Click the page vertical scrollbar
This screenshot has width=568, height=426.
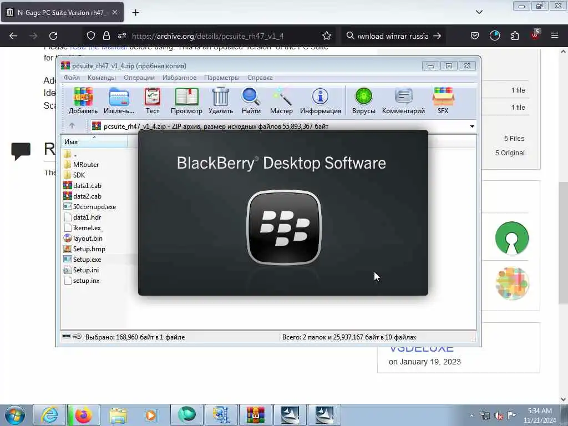(x=563, y=243)
